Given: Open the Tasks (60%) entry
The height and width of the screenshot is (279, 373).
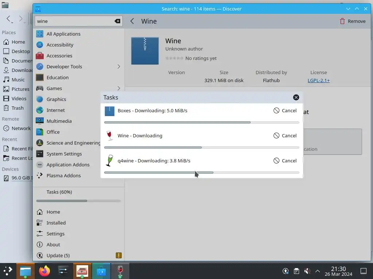Looking at the screenshot, I should 79,196.
